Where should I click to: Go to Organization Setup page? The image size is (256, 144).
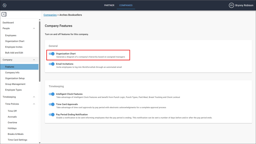tap(15, 78)
